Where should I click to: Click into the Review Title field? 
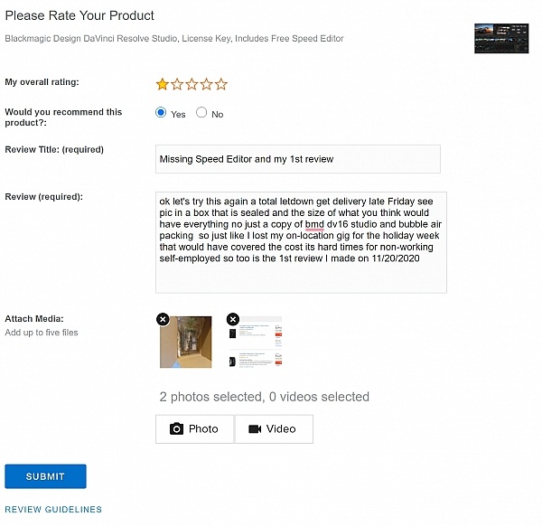coord(298,159)
